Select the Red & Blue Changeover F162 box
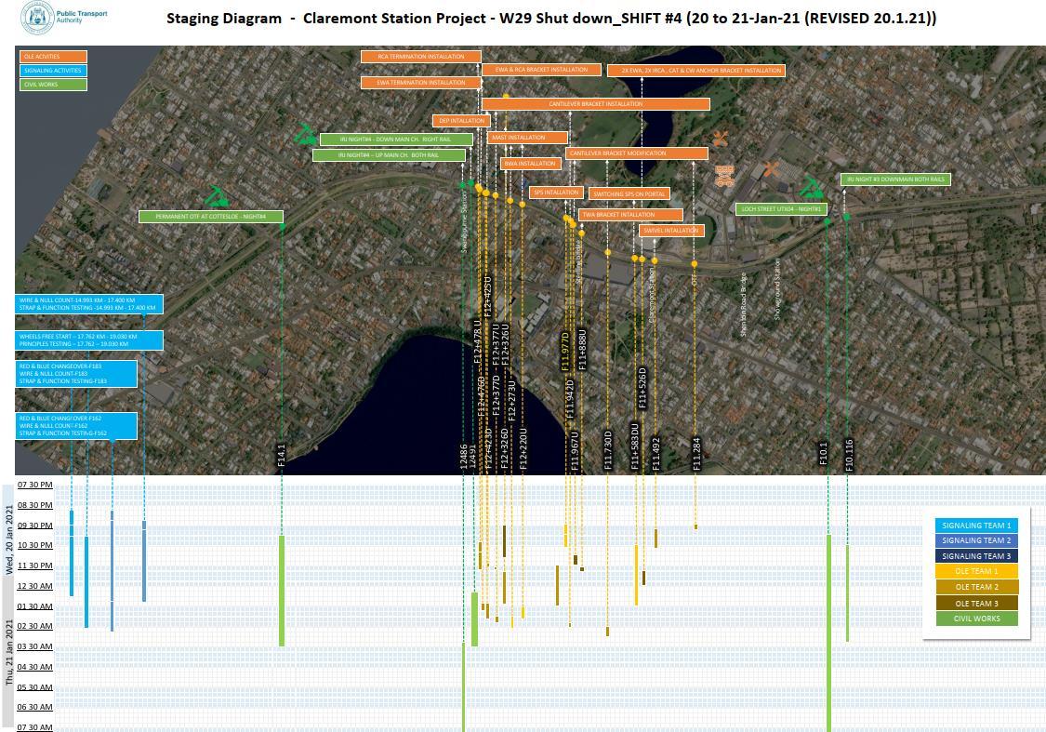The width and height of the screenshot is (1046, 732). coord(76,426)
